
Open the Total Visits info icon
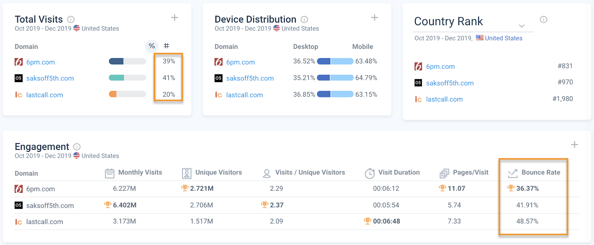coord(71,19)
